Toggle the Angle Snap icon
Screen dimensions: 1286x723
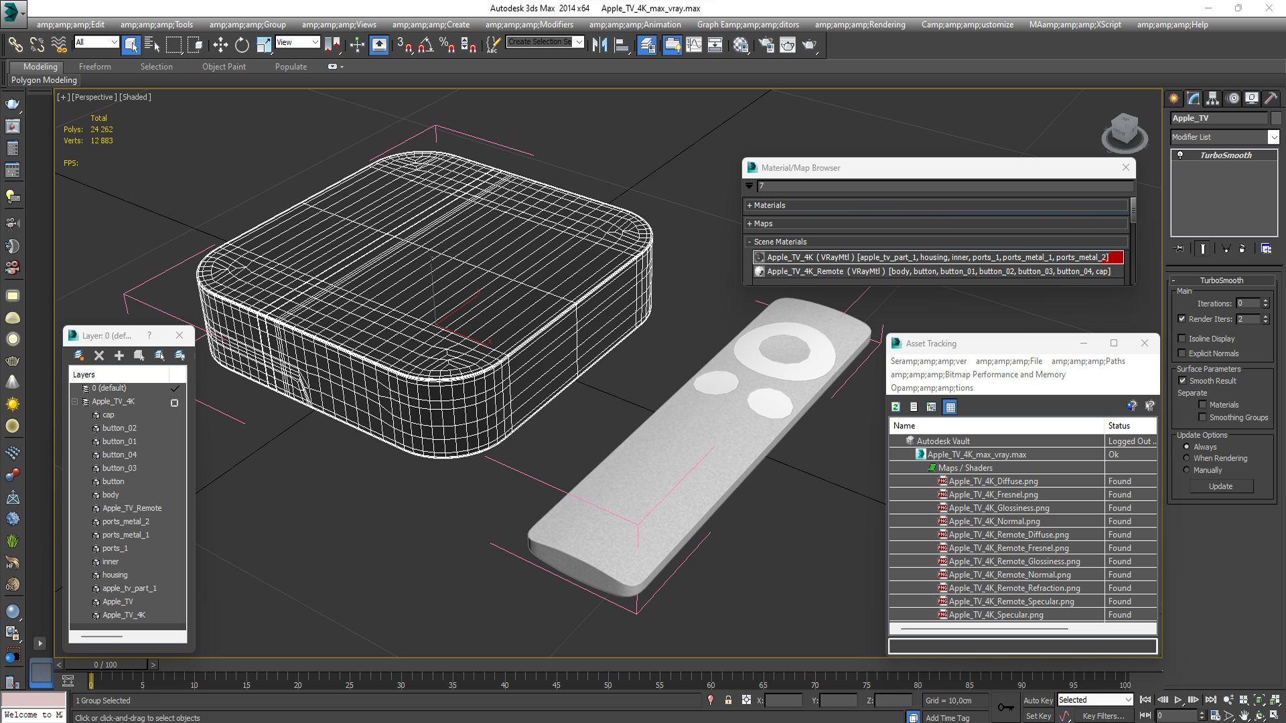[425, 45]
